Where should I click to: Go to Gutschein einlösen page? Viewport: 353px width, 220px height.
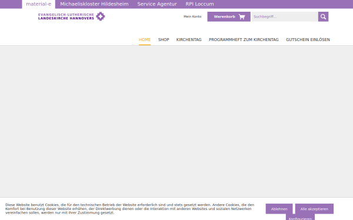[308, 40]
